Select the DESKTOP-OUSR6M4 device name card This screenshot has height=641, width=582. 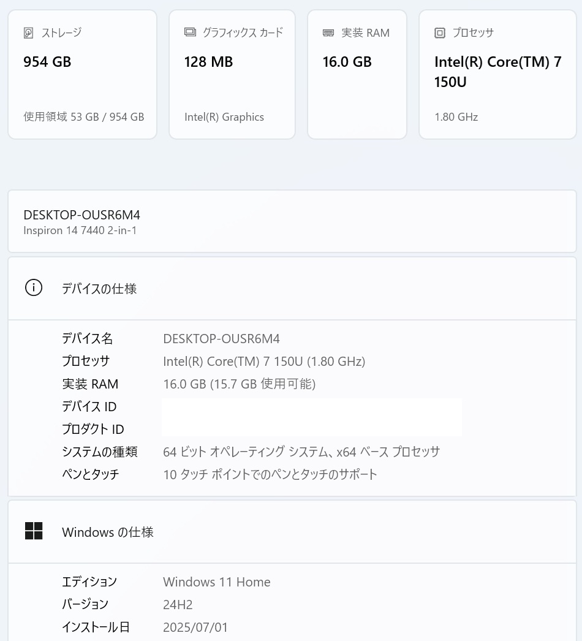click(292, 221)
